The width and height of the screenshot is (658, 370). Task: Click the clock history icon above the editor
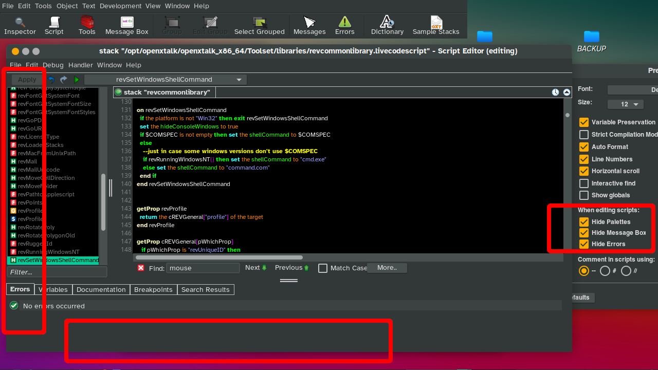tap(556, 92)
